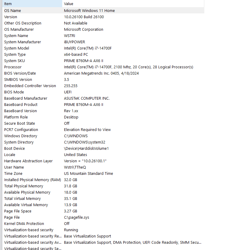Click the Microsoft Corporation value

(83, 29)
